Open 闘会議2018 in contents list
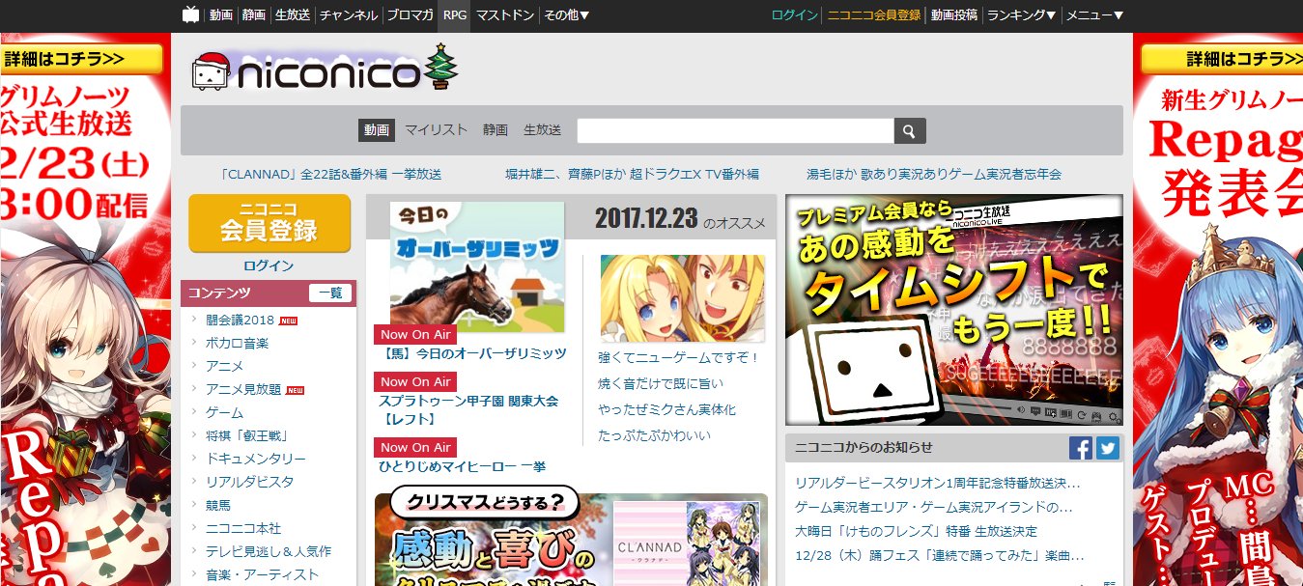 tap(240, 320)
